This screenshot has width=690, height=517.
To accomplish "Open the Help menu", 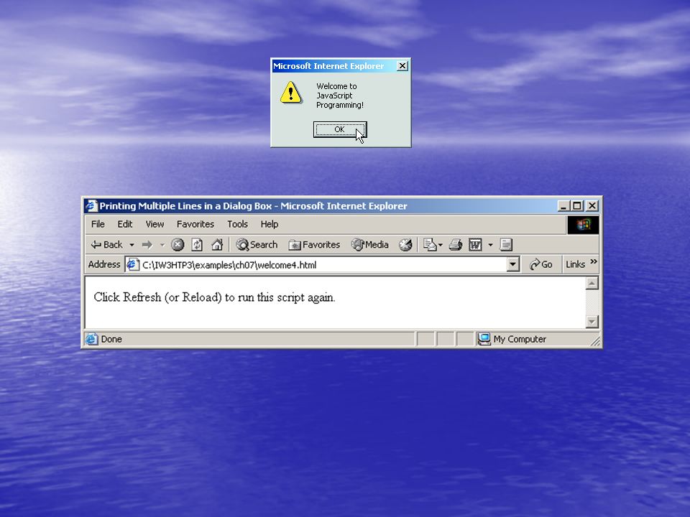I will [x=270, y=224].
